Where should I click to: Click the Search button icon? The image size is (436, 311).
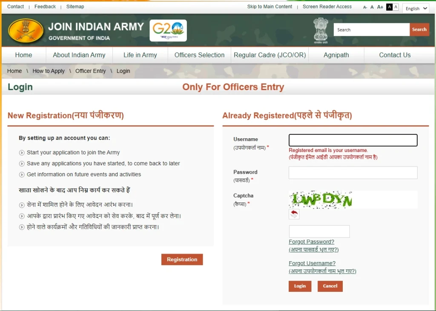coord(419,29)
